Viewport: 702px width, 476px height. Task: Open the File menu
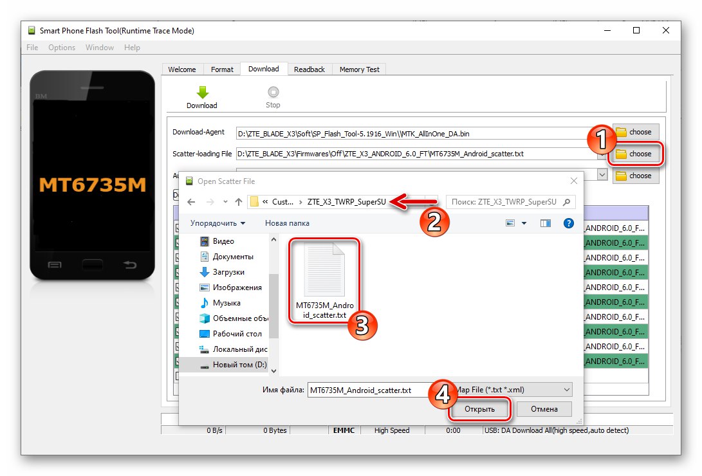(32, 48)
